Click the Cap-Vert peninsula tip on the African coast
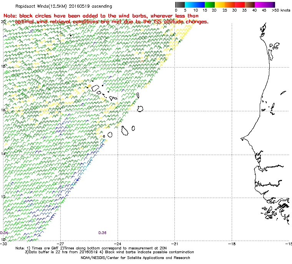 coord(241,139)
